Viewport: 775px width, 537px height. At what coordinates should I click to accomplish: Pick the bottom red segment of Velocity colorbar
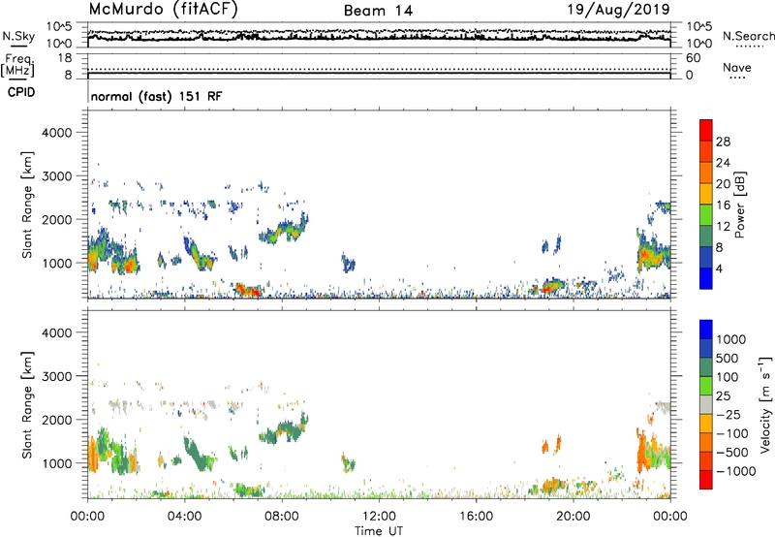point(706,480)
